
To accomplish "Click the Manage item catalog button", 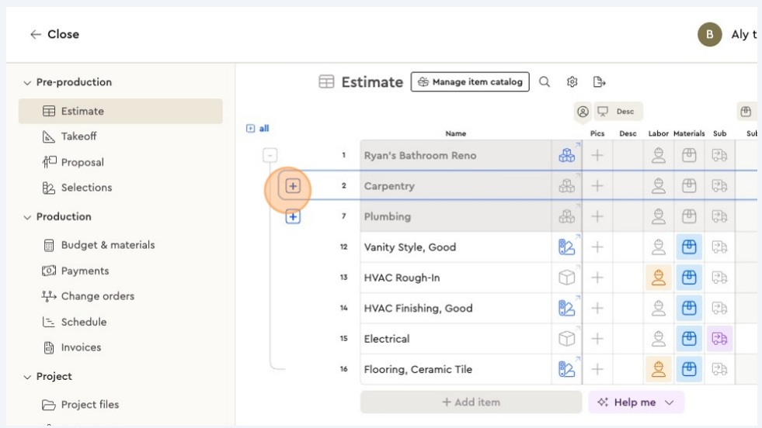I will coord(470,82).
